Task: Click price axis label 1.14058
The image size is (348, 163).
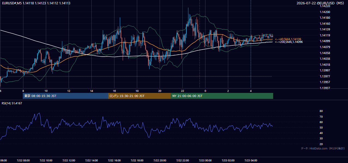Action: (325, 53)
